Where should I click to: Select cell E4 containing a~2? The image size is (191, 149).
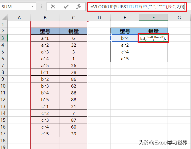point(125,45)
